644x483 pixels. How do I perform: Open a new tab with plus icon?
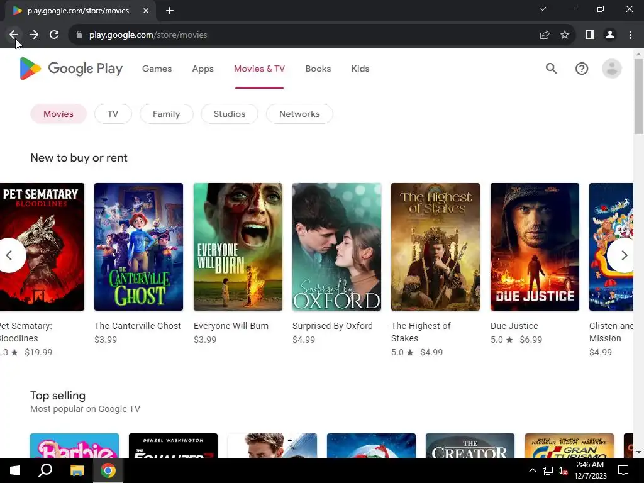pyautogui.click(x=170, y=11)
